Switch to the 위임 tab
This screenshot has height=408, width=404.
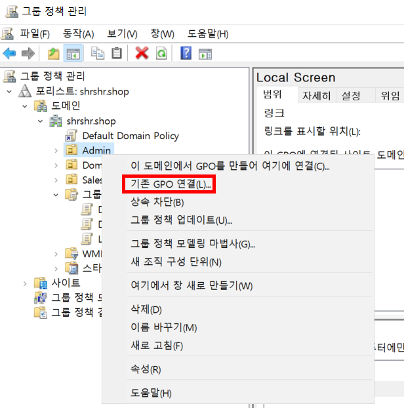pyautogui.click(x=390, y=96)
